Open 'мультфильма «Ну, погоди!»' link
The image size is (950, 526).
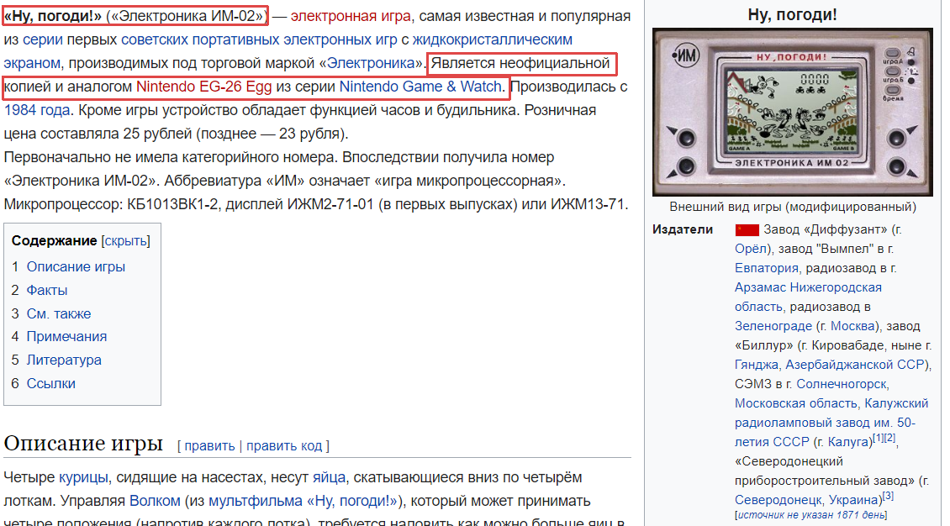(303, 501)
